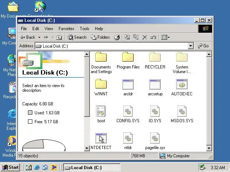Viewport: 230px width, 172px height.
Task: Open the File menu
Action: [x=24, y=29]
